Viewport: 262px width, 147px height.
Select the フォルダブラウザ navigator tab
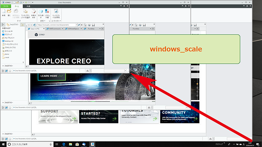point(13,25)
